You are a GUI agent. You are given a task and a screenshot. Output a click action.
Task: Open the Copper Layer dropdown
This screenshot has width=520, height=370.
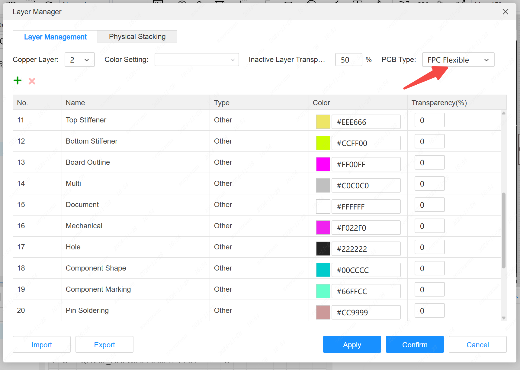(80, 60)
